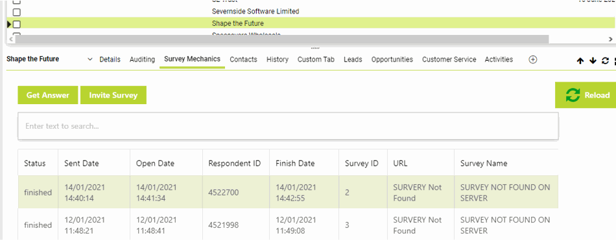Click finished status for respondent 4521998
This screenshot has height=240, width=616.
(38, 225)
